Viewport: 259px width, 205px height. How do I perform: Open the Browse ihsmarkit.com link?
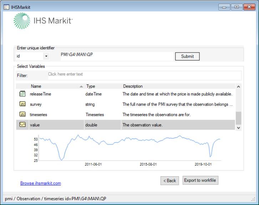[41, 183]
